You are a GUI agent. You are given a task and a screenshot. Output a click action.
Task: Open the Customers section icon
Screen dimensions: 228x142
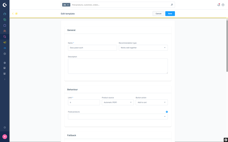[5, 31]
